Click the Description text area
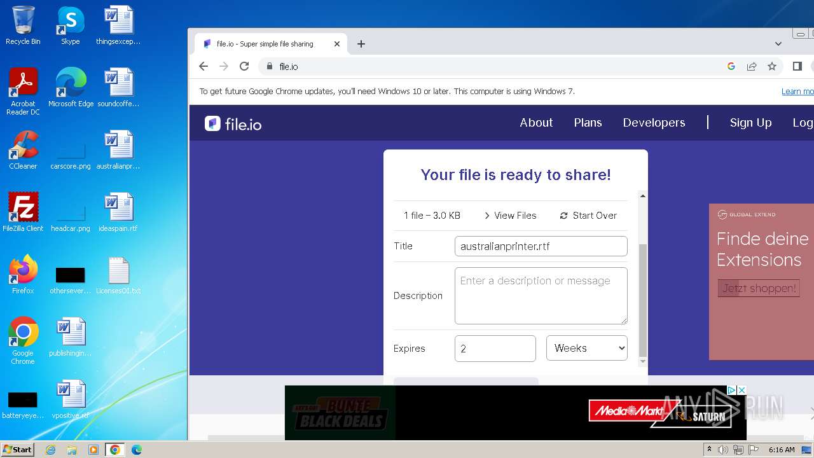Viewport: 814px width, 458px height. click(541, 296)
